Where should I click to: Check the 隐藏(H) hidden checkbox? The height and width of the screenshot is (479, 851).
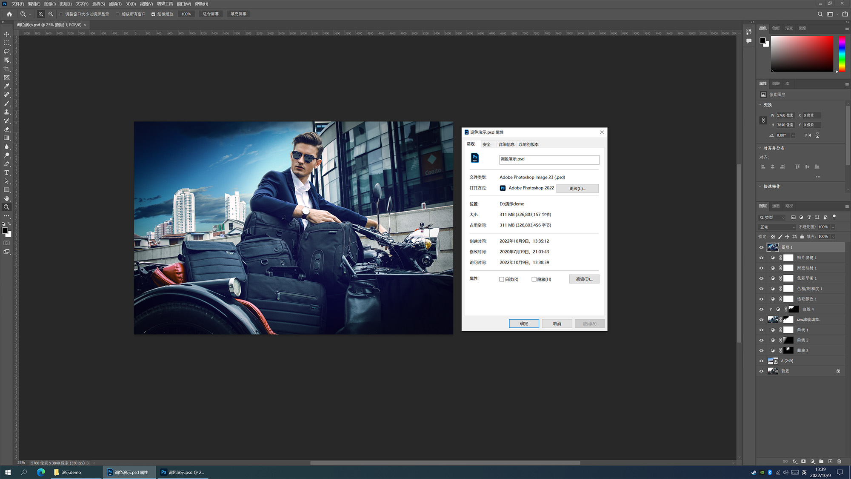pos(534,279)
